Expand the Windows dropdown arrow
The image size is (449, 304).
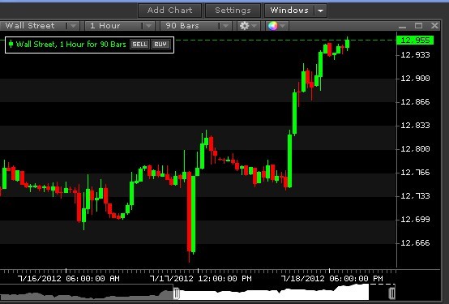(x=321, y=11)
